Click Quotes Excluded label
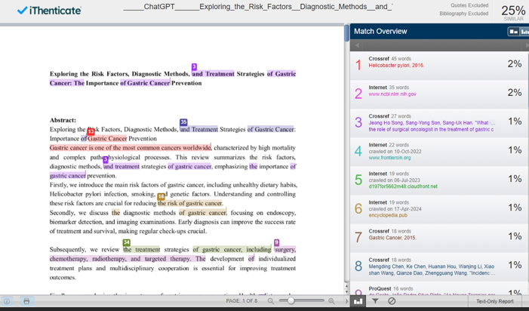The image size is (529, 311). (x=469, y=5)
